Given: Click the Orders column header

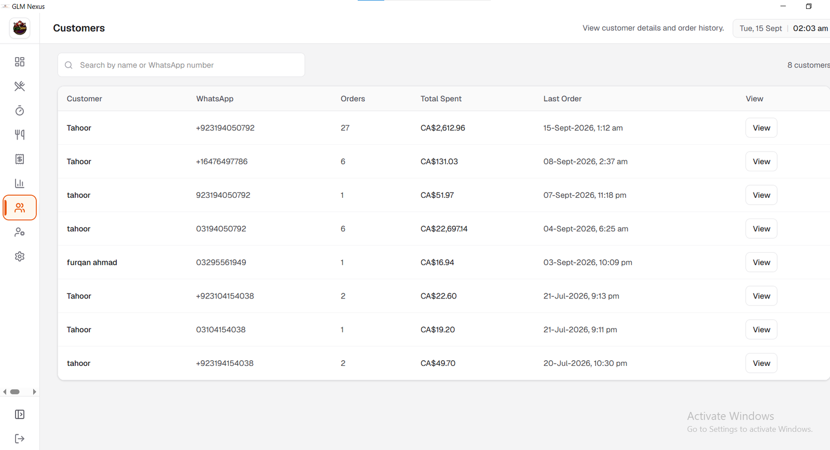Looking at the screenshot, I should click(353, 99).
